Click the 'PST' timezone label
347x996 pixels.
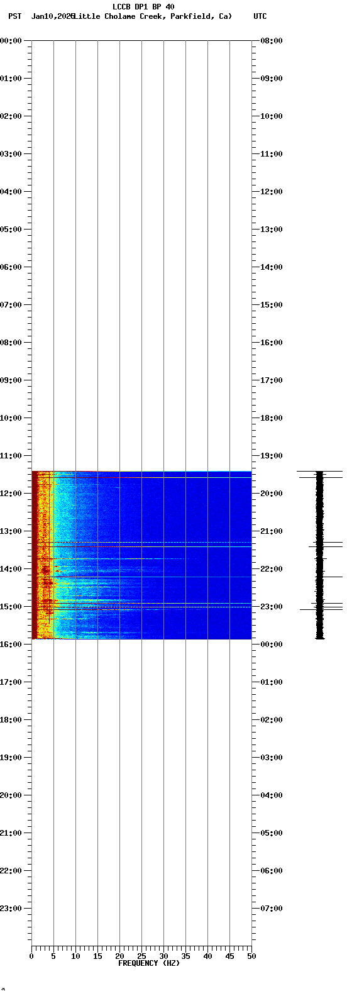coord(14,16)
